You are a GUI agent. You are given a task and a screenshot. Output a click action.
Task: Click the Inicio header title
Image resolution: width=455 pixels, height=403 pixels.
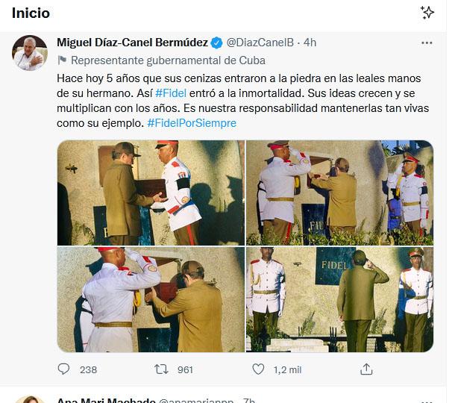click(x=31, y=13)
